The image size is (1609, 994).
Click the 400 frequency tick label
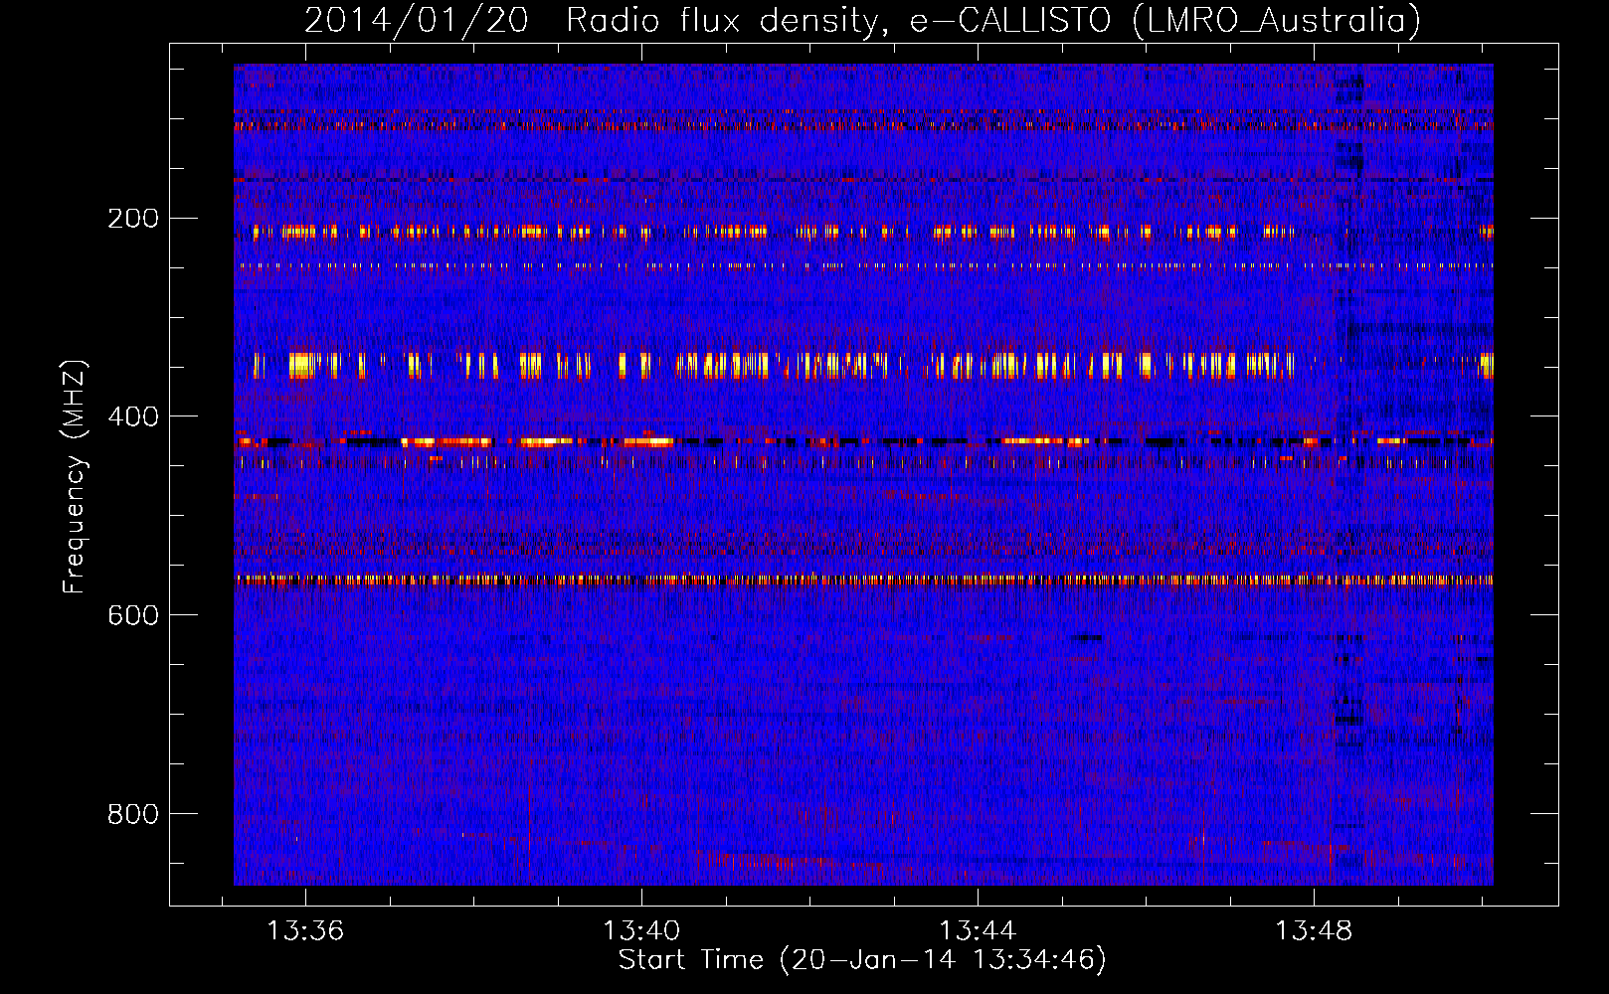coord(133,417)
